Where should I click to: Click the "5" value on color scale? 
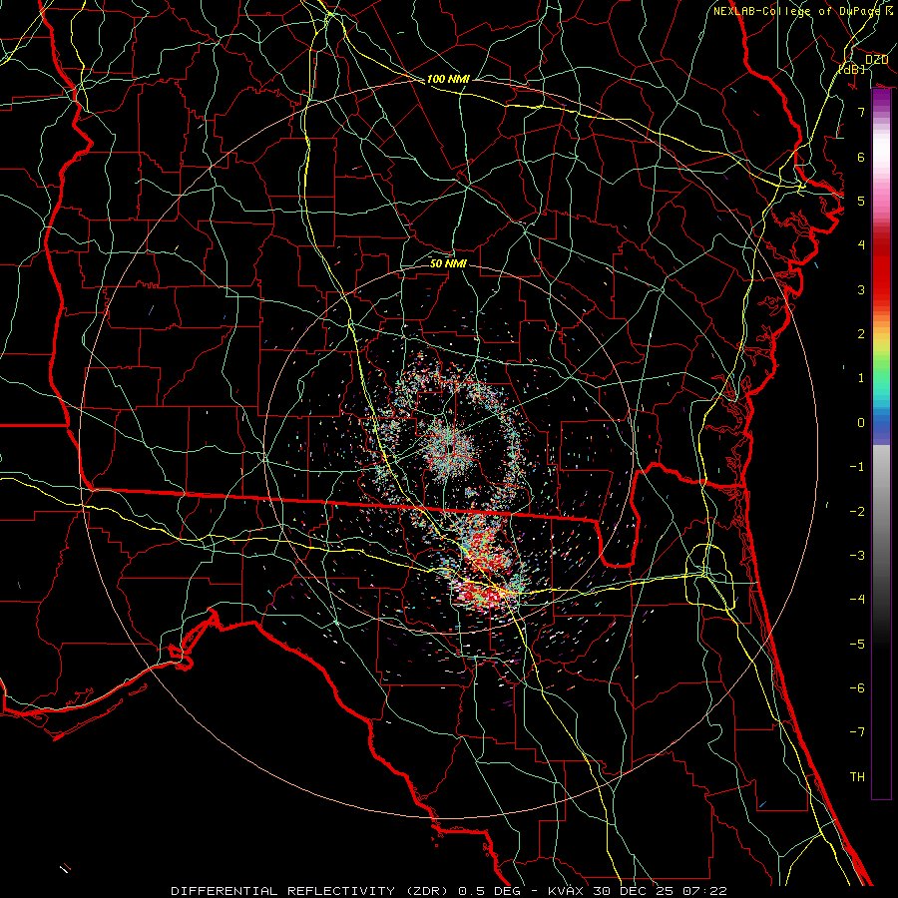point(861,201)
